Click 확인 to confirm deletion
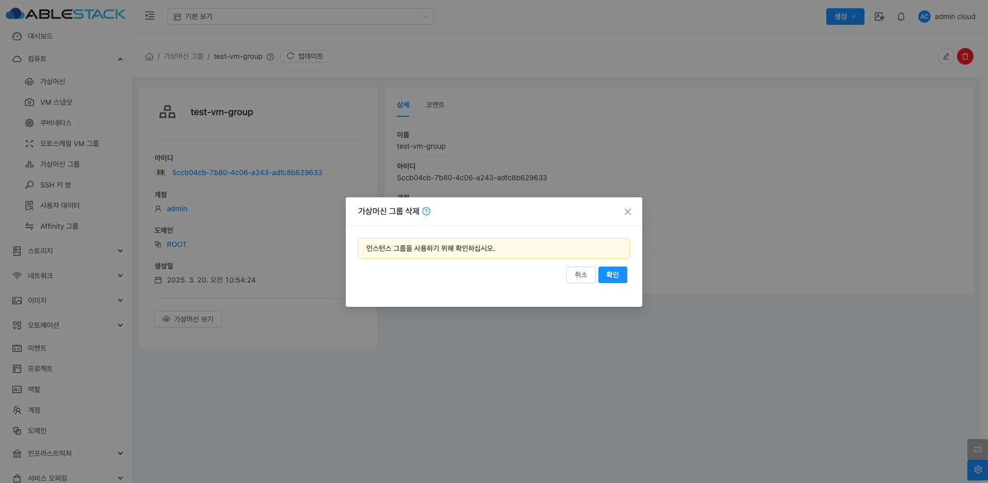The width and height of the screenshot is (988, 483). pyautogui.click(x=613, y=275)
